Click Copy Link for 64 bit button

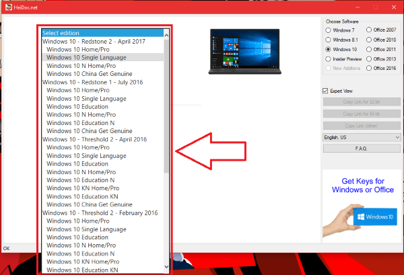362,114
